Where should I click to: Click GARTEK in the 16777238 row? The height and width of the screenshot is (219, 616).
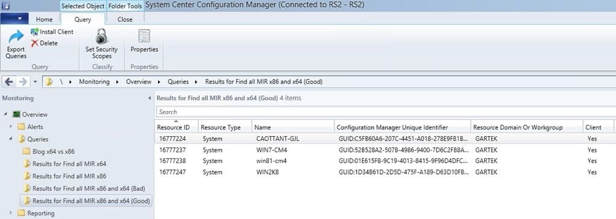point(486,161)
